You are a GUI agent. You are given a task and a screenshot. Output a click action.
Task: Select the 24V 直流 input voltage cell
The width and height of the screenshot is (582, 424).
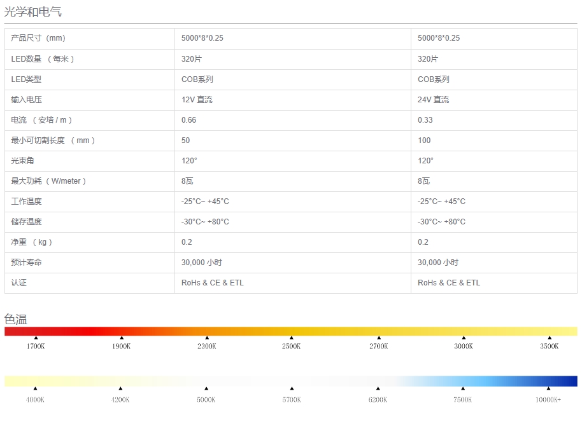433,100
